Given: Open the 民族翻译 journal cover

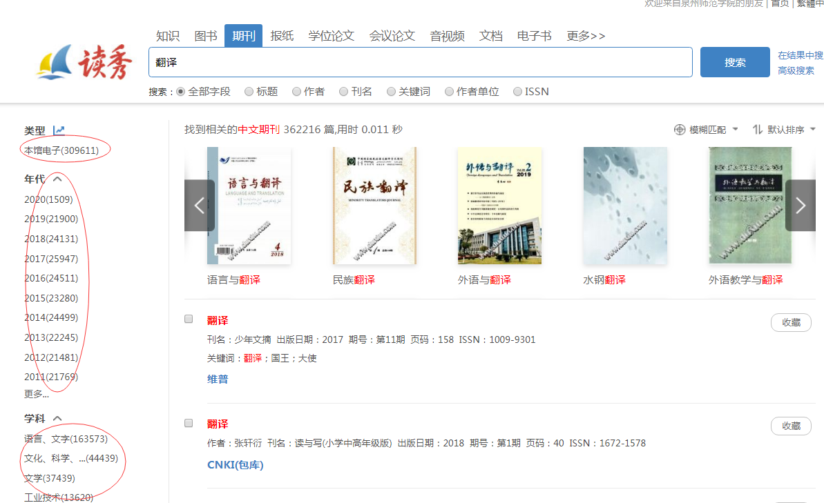Looking at the screenshot, I should pos(374,206).
